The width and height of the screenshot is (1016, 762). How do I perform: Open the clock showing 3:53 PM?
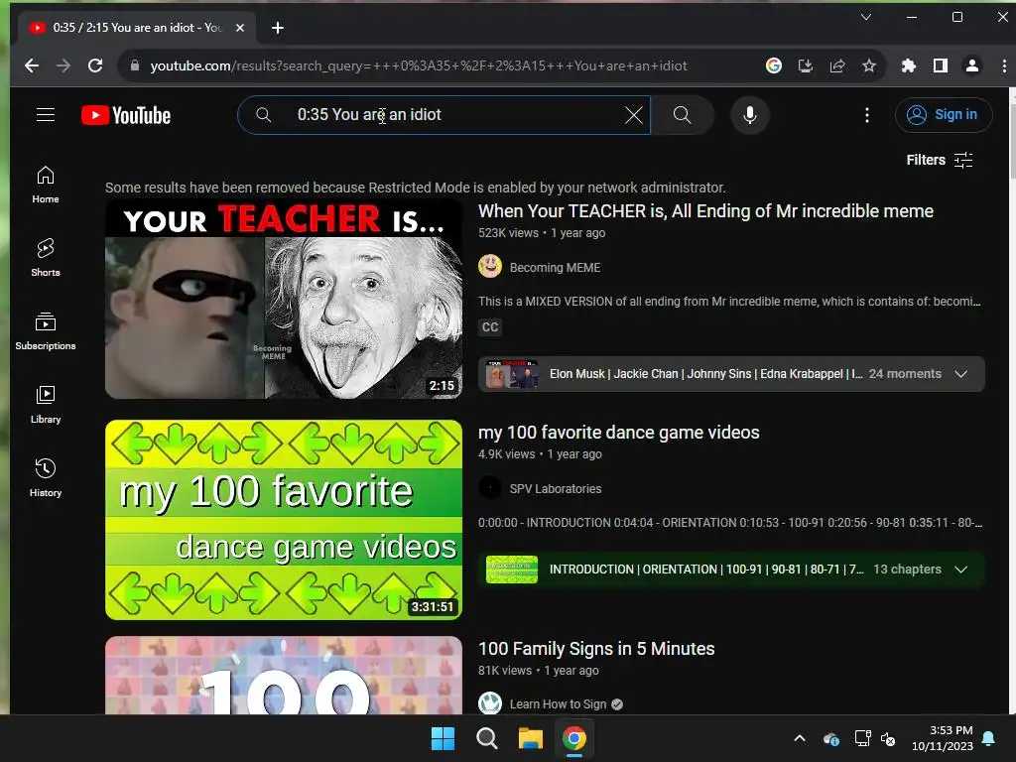tap(943, 738)
